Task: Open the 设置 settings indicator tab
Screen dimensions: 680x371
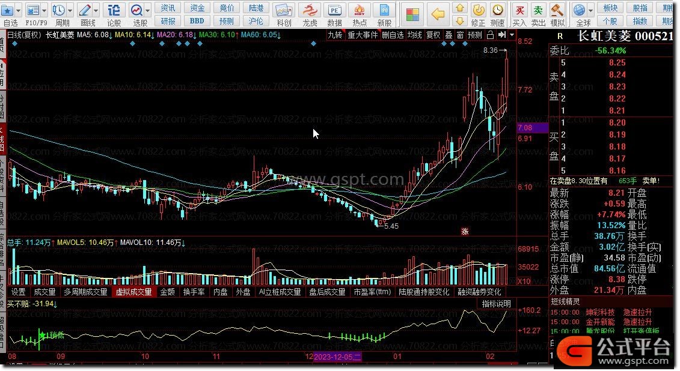Action: coord(18,292)
